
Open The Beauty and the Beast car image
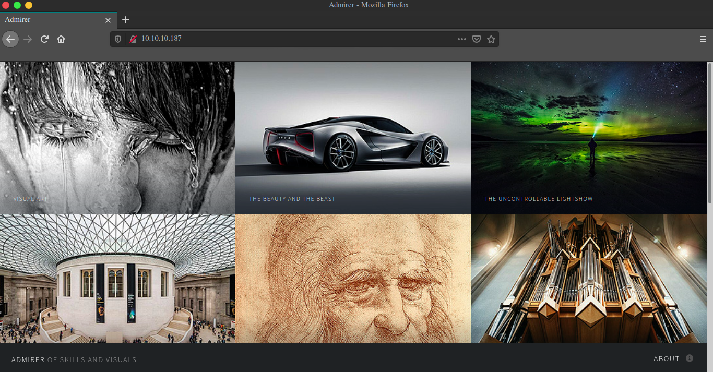pos(353,138)
